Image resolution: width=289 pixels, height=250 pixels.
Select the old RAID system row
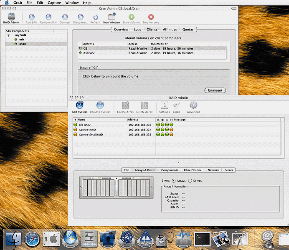177,125
